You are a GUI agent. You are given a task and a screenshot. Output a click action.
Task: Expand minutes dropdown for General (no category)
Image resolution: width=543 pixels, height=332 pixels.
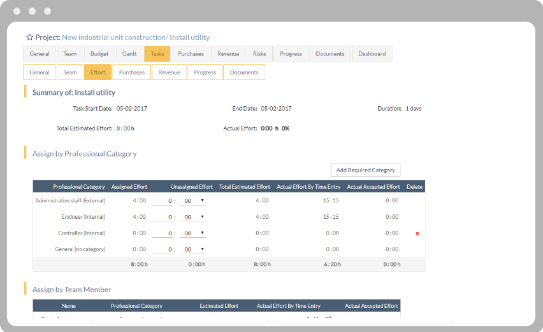coord(194,249)
